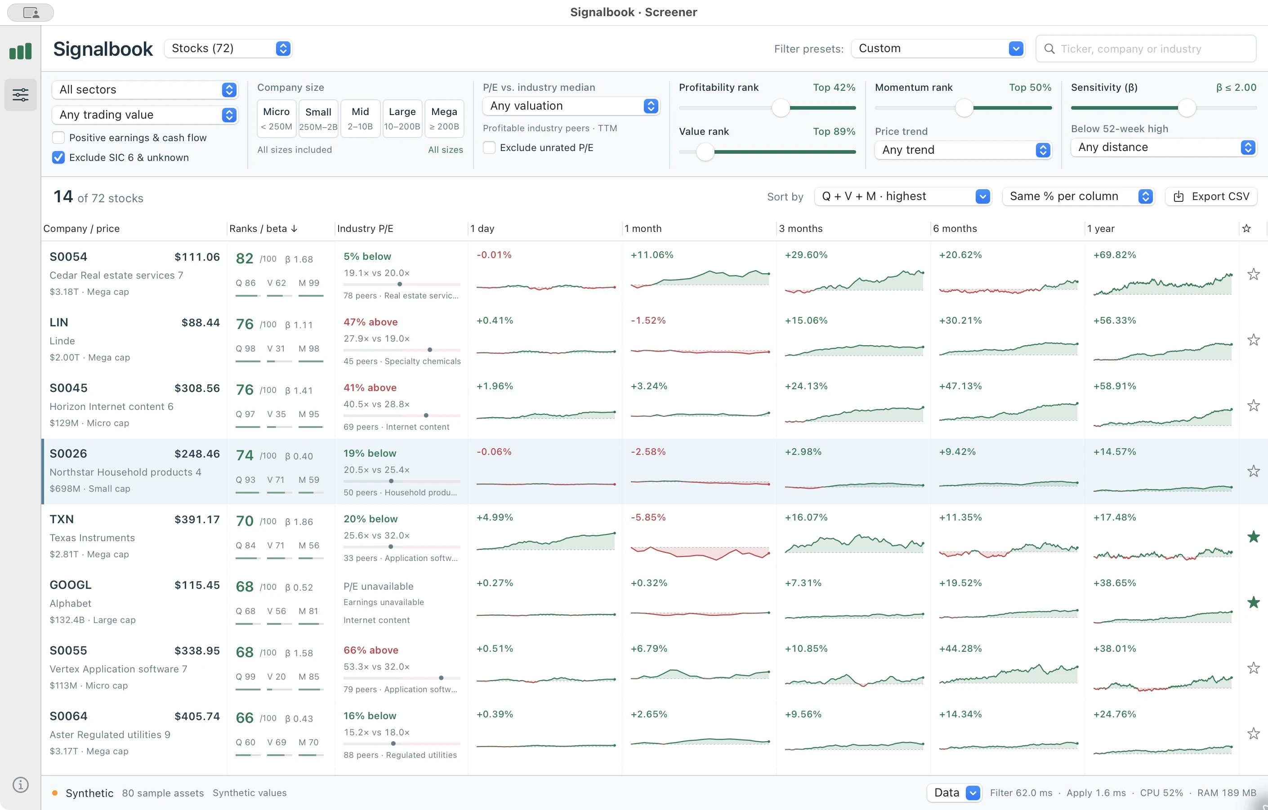
Task: Adjust the Profitability rank slider handle
Action: [781, 108]
